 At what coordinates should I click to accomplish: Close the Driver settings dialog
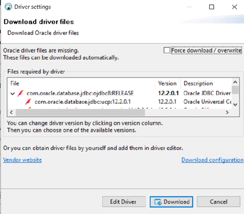(235, 7)
